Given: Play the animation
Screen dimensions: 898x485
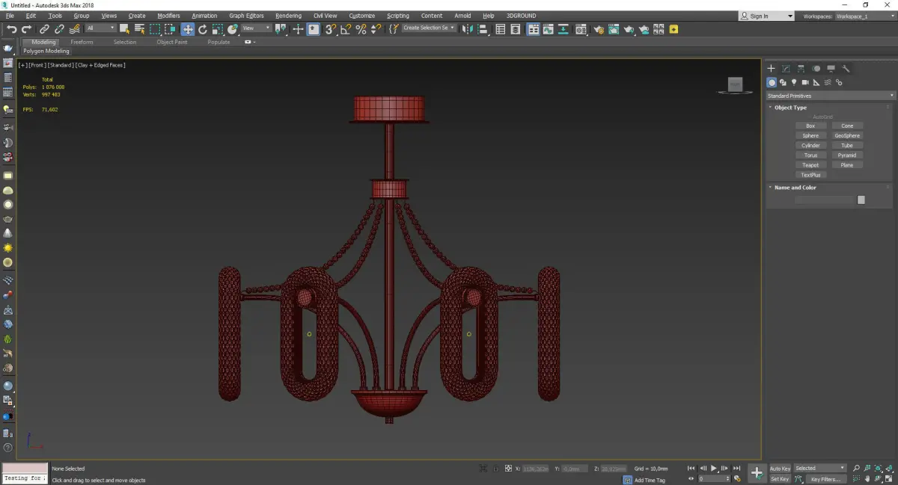Looking at the screenshot, I should pos(714,469).
